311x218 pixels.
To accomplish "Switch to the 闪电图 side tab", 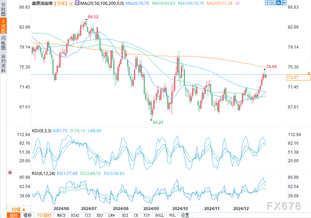I will click(x=3, y=42).
